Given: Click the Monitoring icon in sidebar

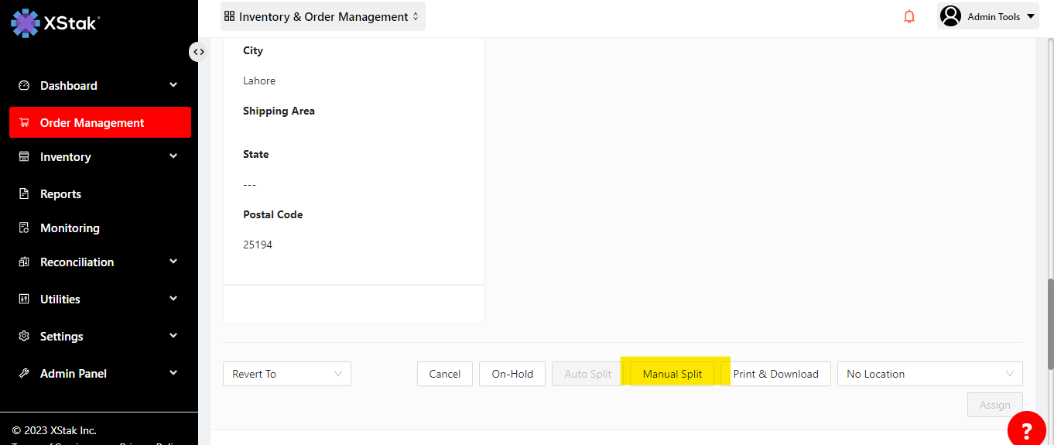Looking at the screenshot, I should coord(24,228).
